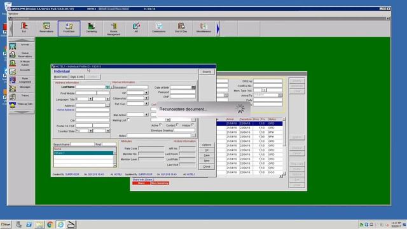The width and height of the screenshot is (407, 229).
Task: Toggle the History checkbox
Action: [x=193, y=125]
